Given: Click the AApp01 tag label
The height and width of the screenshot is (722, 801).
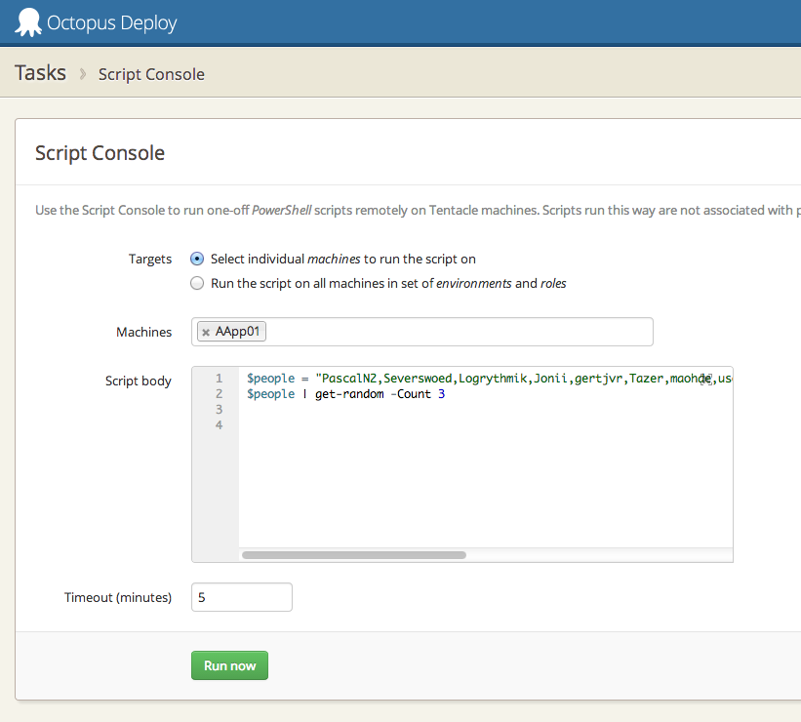Looking at the screenshot, I should pyautogui.click(x=239, y=333).
